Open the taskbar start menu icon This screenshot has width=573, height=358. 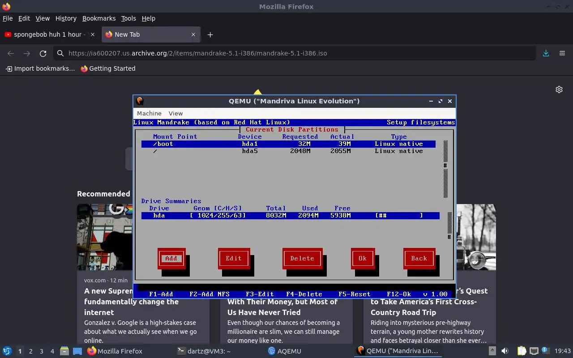coord(7,351)
